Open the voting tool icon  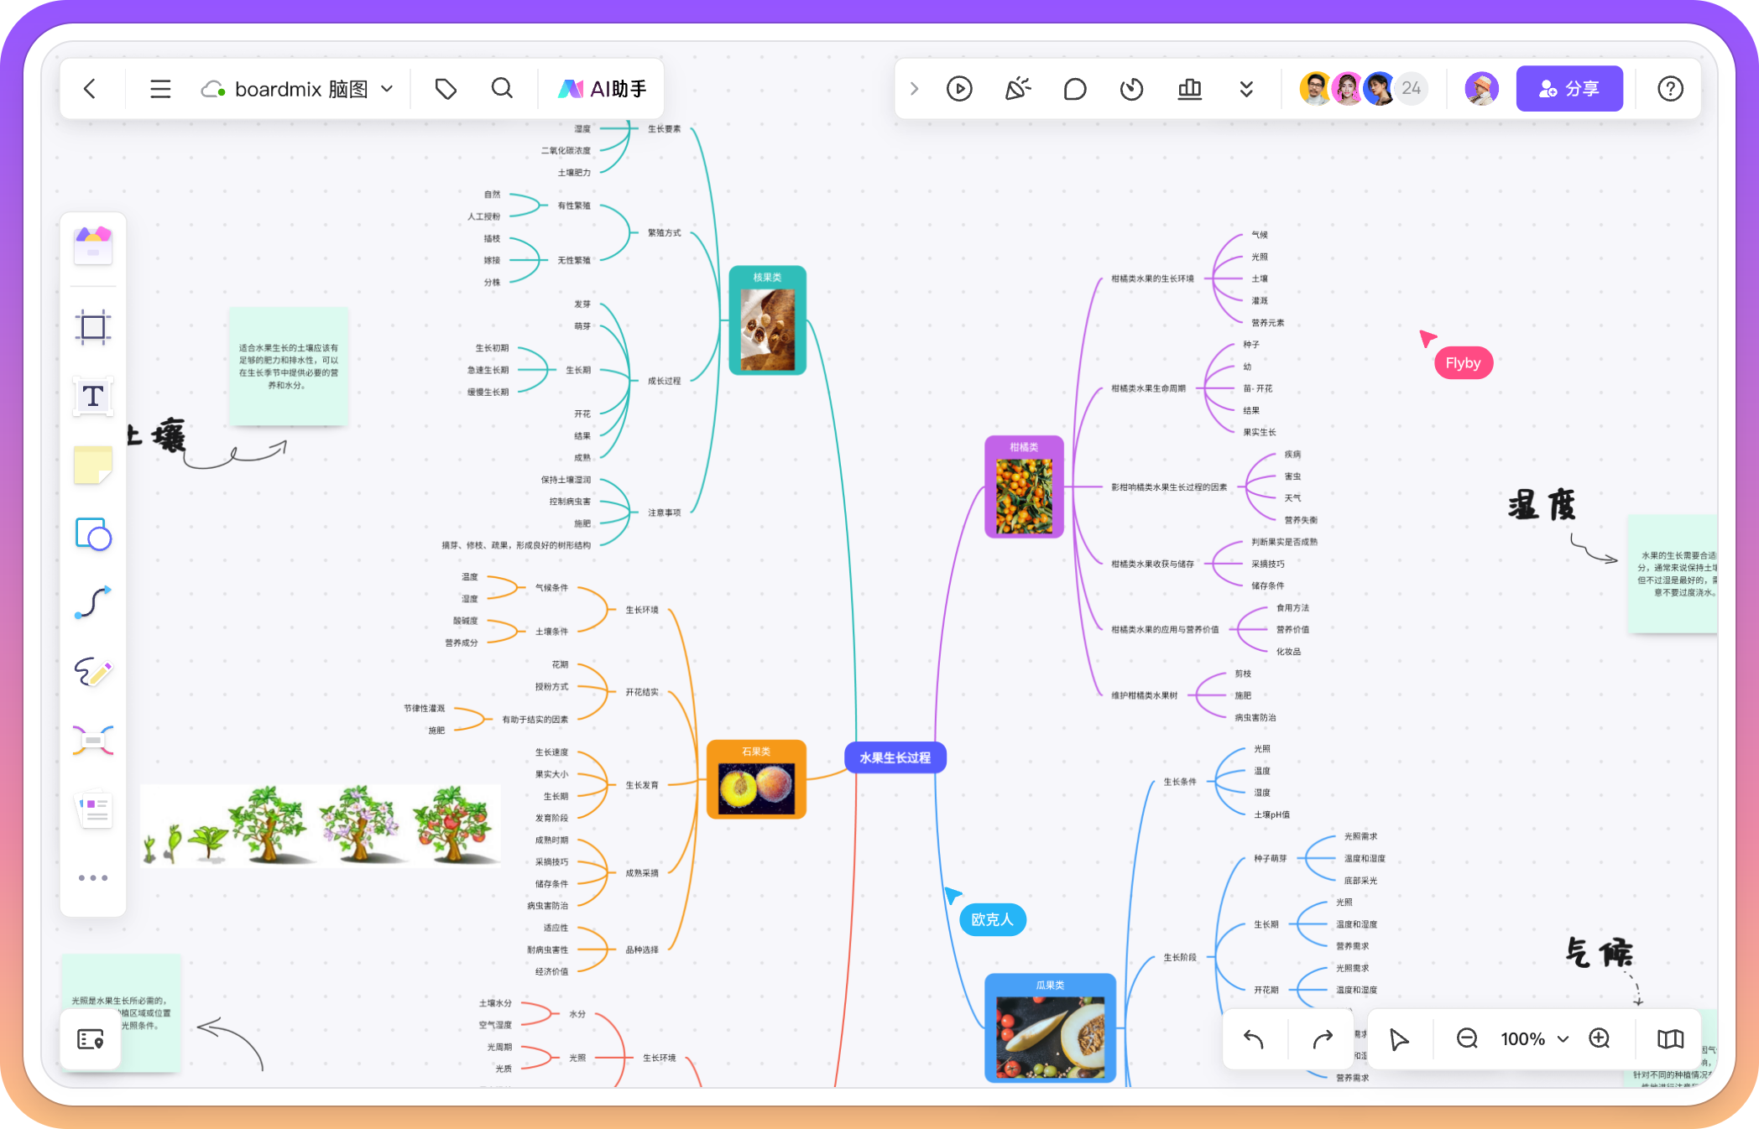[x=1190, y=88]
